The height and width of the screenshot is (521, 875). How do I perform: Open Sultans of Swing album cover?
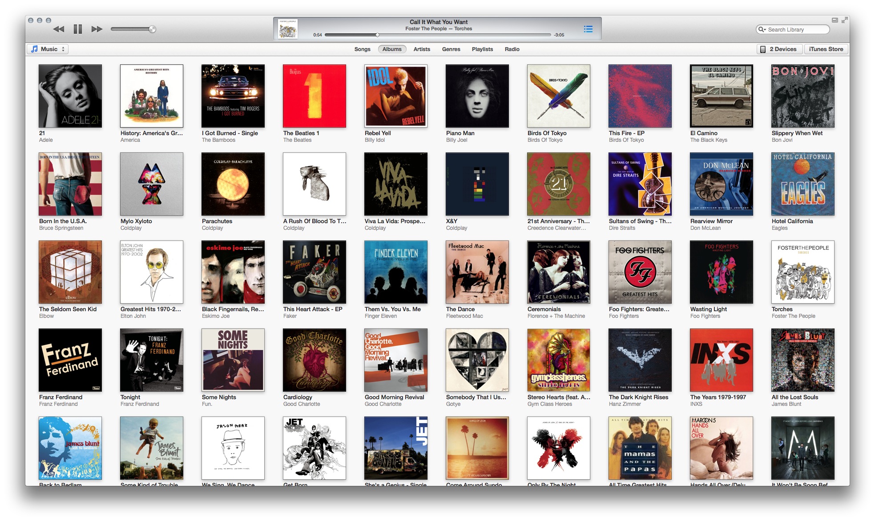640,184
